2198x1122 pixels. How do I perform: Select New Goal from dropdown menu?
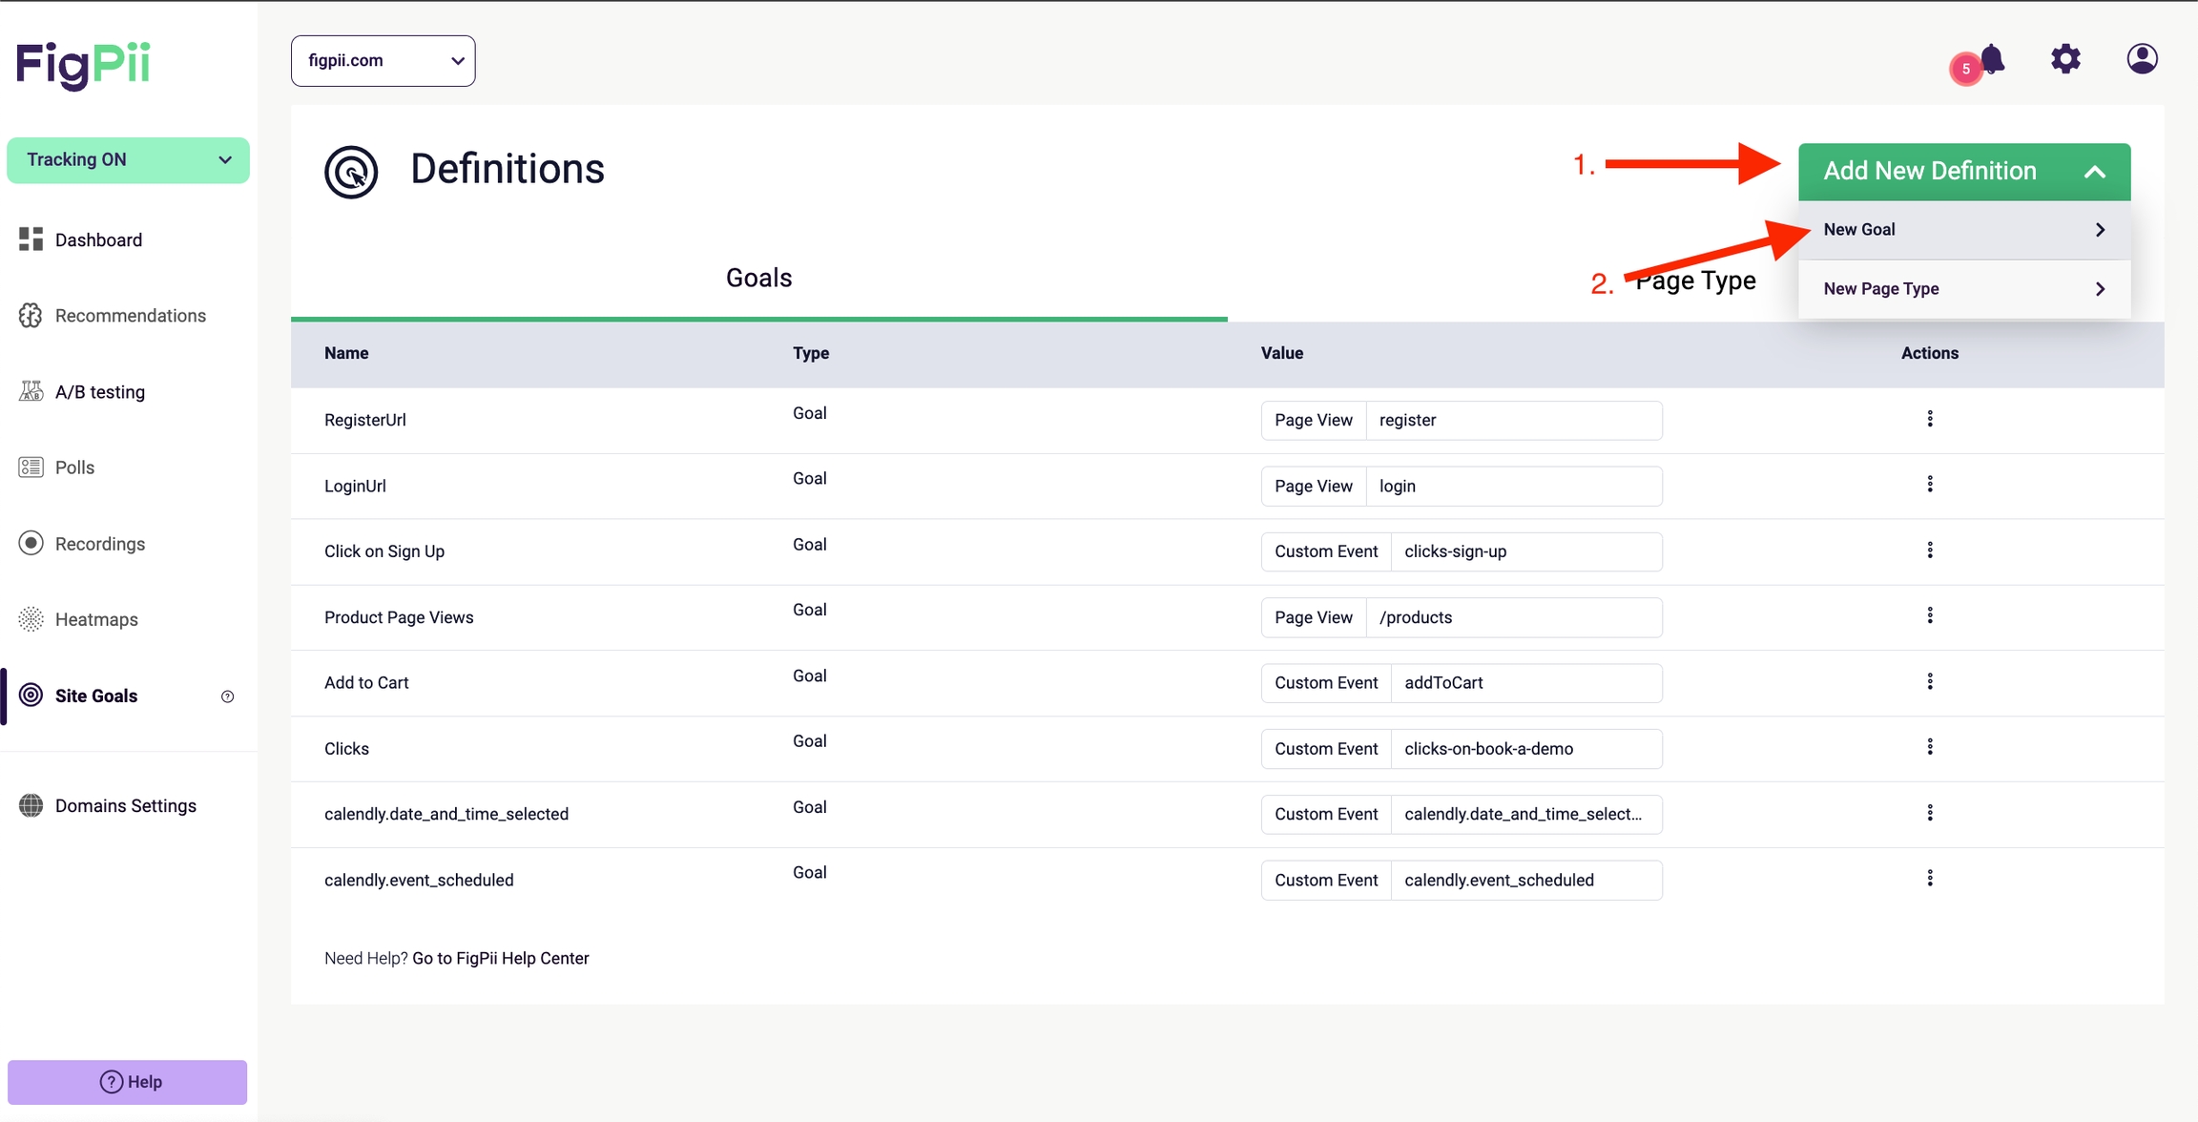tap(1963, 230)
